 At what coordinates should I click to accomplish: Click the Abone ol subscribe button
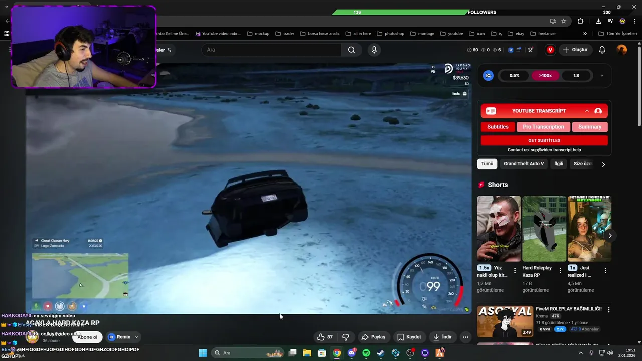point(87,337)
